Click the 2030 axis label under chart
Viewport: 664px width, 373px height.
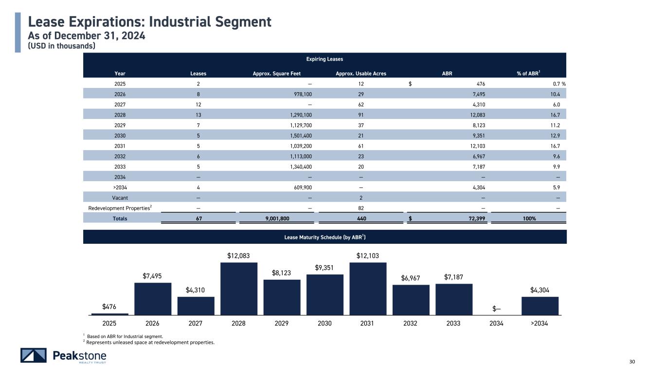(x=324, y=324)
